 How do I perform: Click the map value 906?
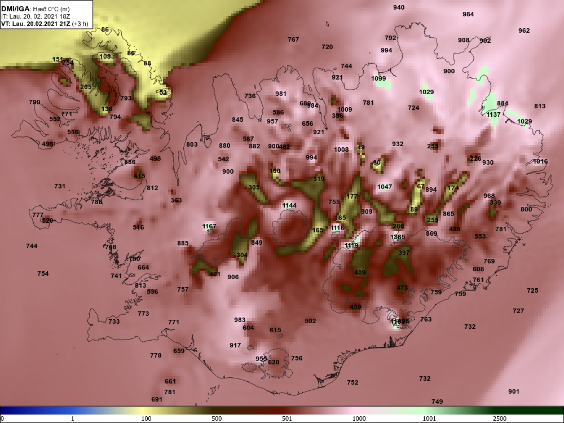233,277
